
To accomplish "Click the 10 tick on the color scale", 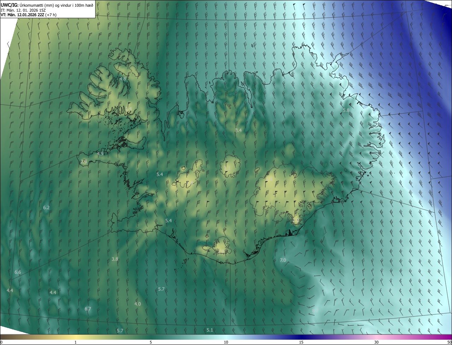I will (226, 343).
